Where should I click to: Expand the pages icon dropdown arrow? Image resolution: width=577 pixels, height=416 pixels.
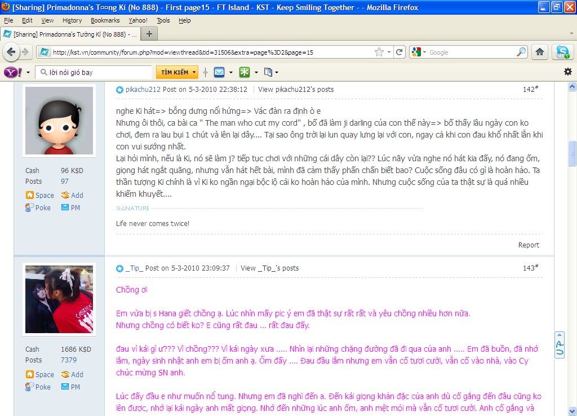pos(277,73)
